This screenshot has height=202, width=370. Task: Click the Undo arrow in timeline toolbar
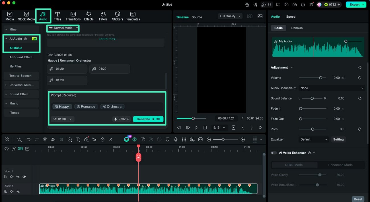(x=28, y=139)
